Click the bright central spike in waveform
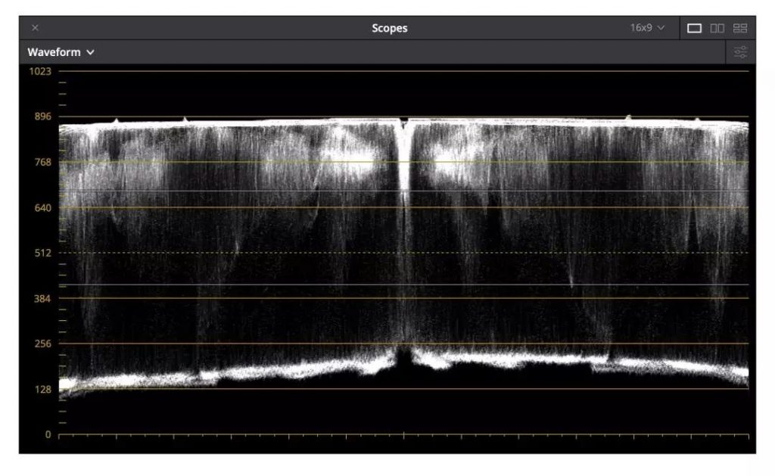The width and height of the screenshot is (775, 476). click(x=403, y=166)
